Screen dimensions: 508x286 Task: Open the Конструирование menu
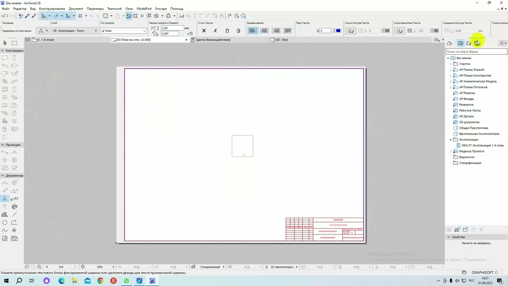52,9
